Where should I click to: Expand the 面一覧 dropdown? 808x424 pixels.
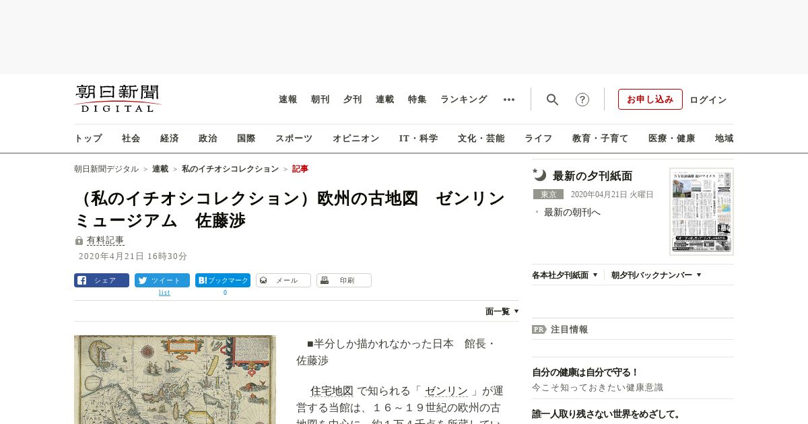coord(502,312)
